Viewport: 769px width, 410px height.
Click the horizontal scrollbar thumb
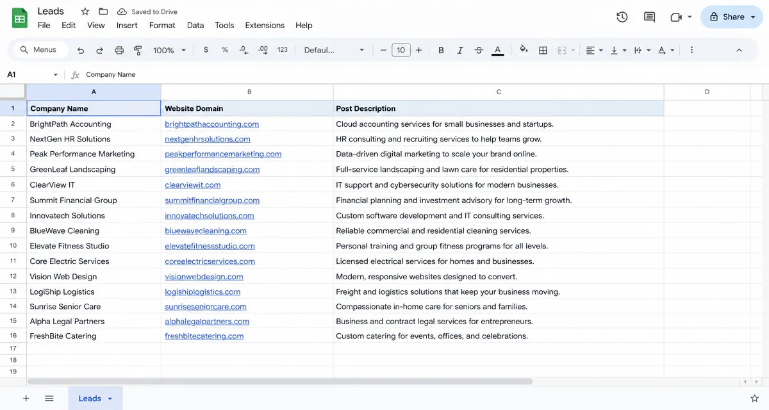[280, 382]
